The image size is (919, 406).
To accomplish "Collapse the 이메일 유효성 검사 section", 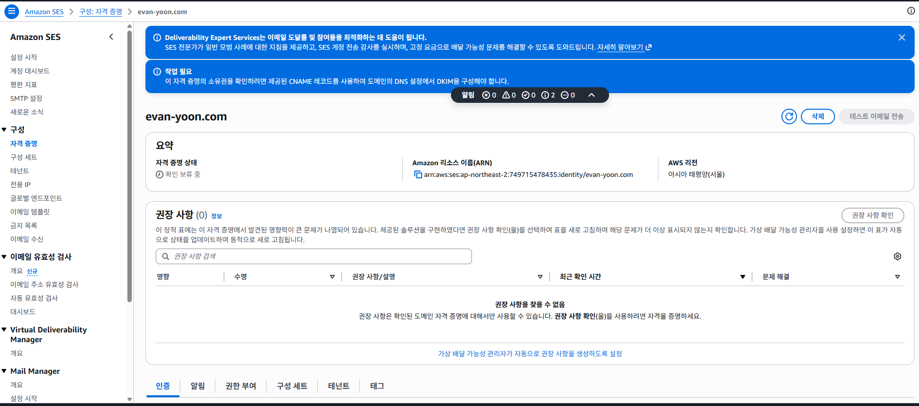I will [4, 257].
